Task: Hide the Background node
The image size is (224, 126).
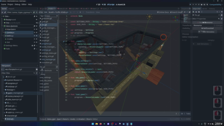Action: [x=36, y=20]
